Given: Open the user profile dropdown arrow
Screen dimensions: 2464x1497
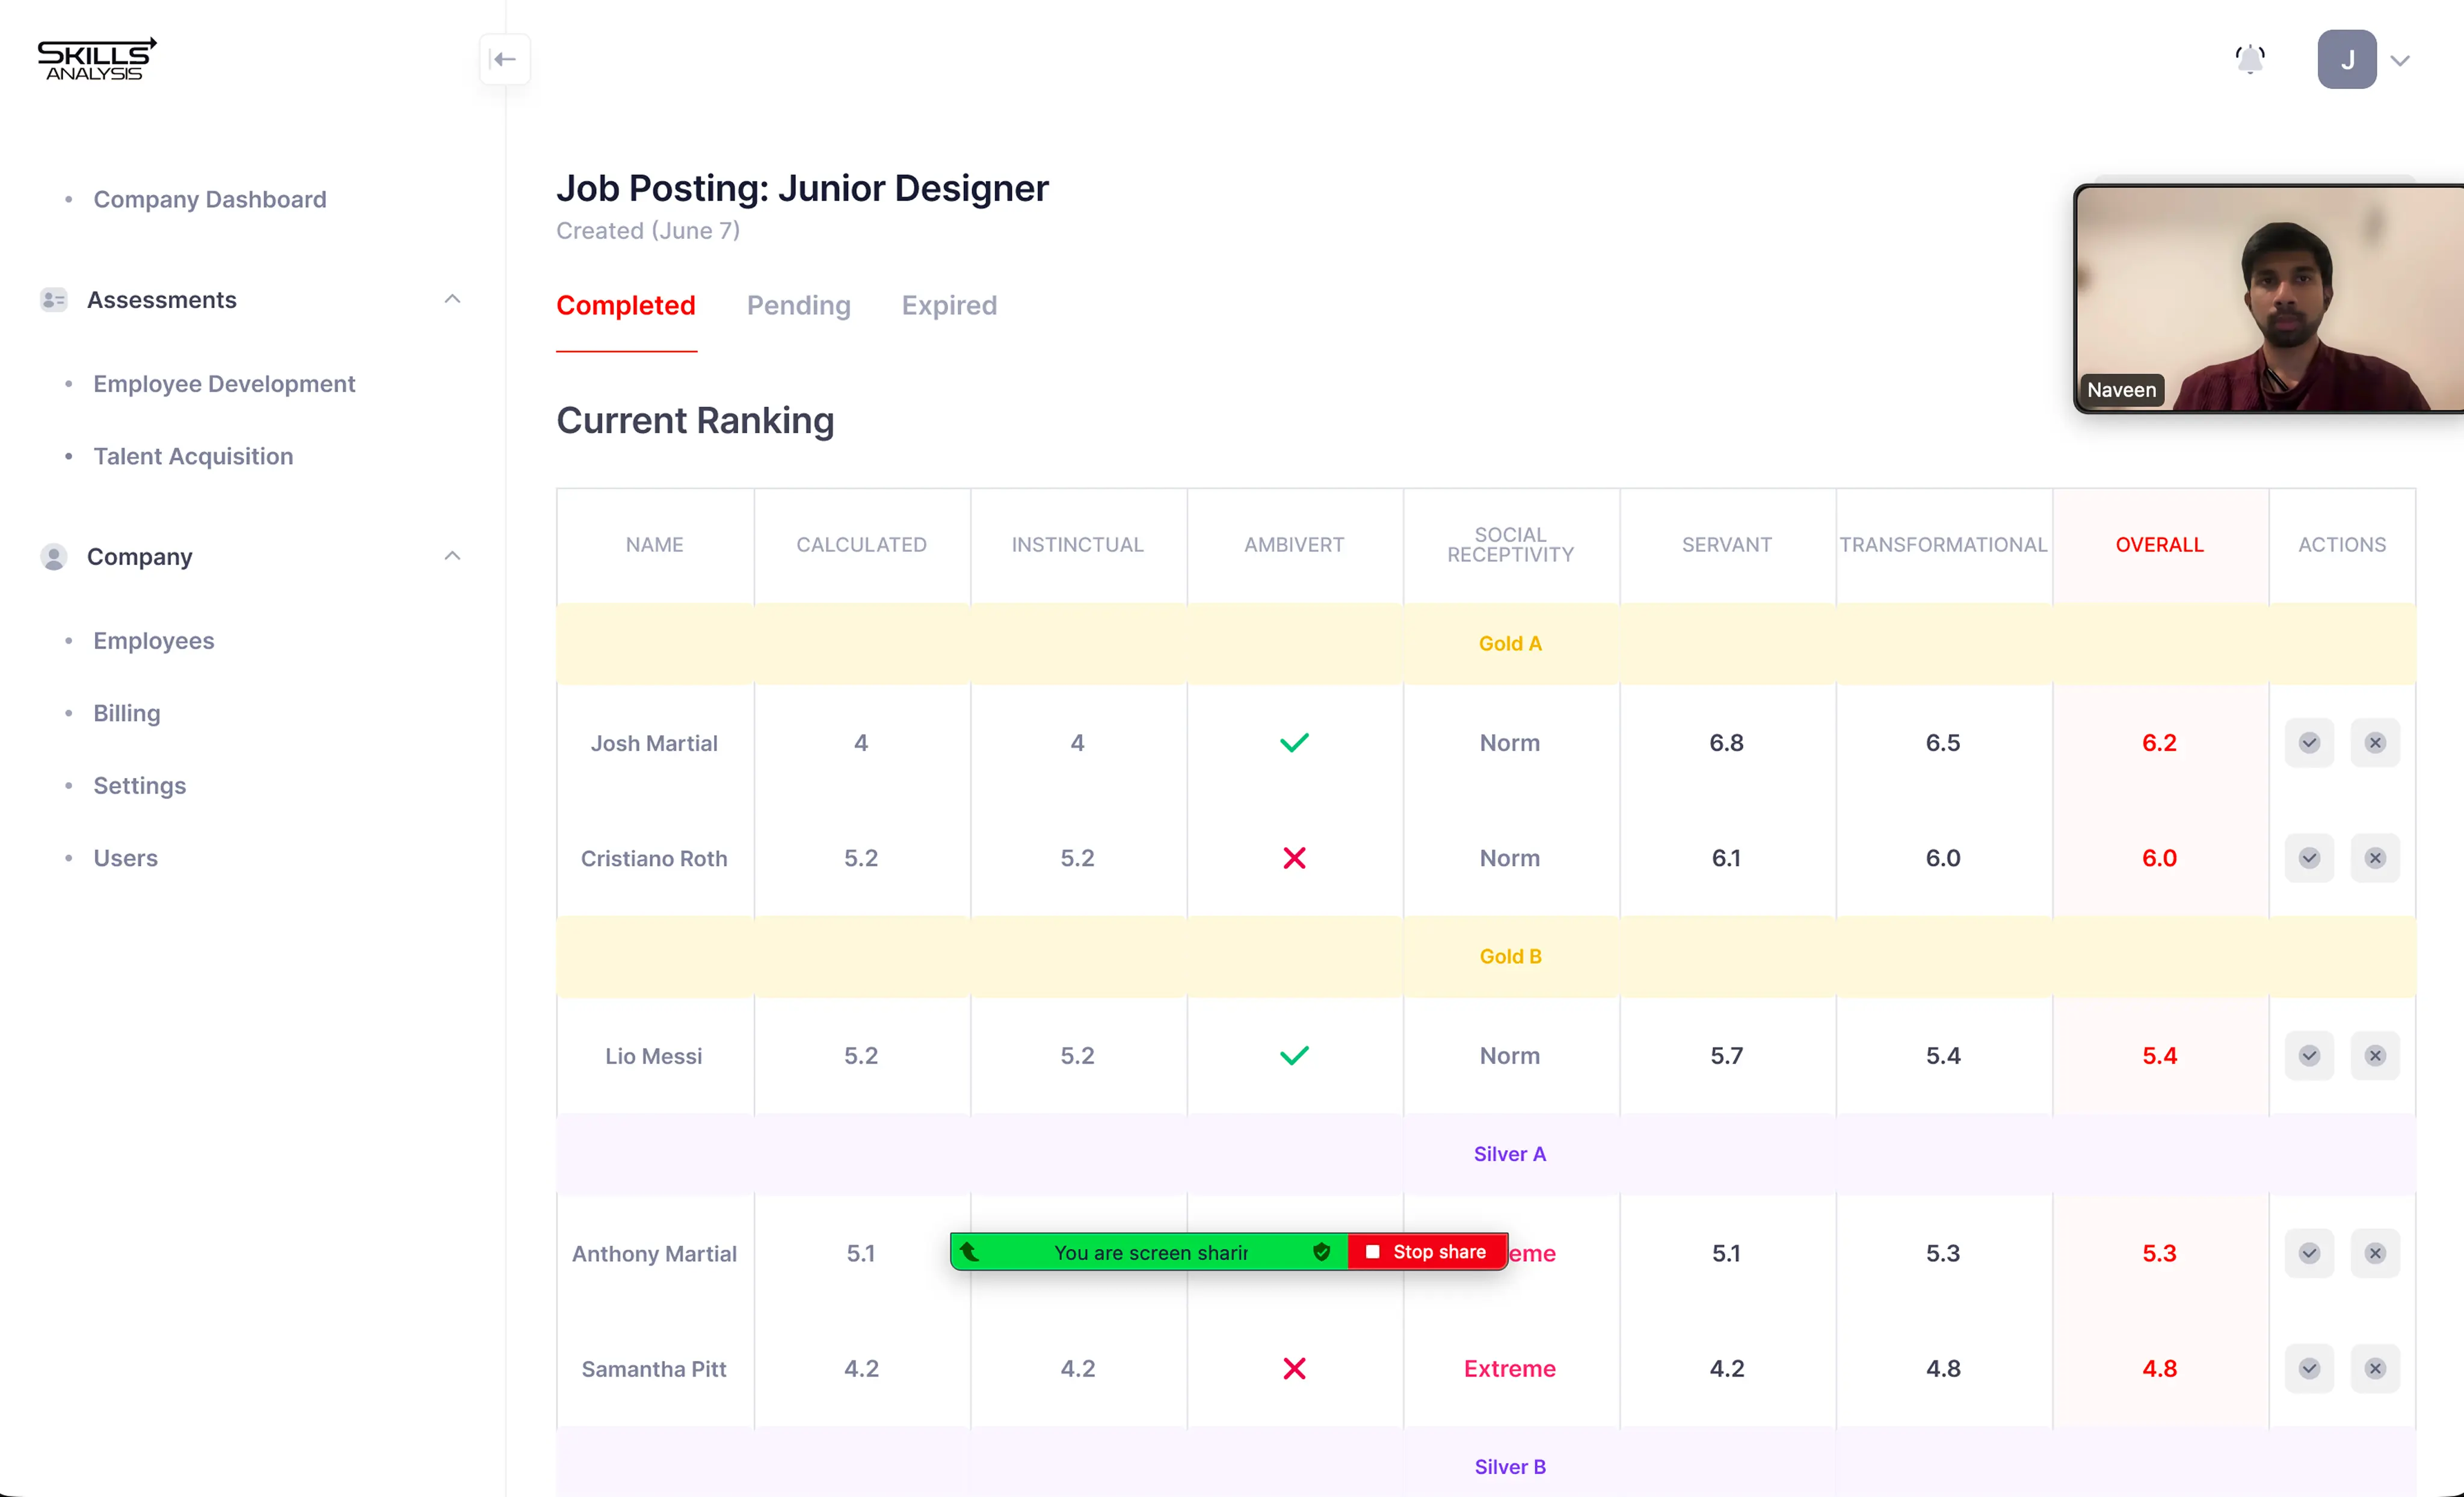Looking at the screenshot, I should point(2400,61).
